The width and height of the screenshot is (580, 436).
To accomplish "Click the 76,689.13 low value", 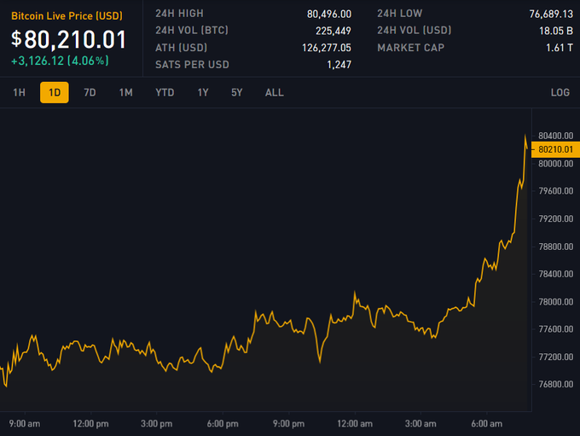I will pyautogui.click(x=551, y=14).
